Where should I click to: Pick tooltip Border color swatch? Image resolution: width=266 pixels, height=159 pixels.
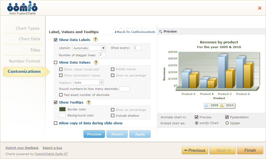click(x=62, y=109)
